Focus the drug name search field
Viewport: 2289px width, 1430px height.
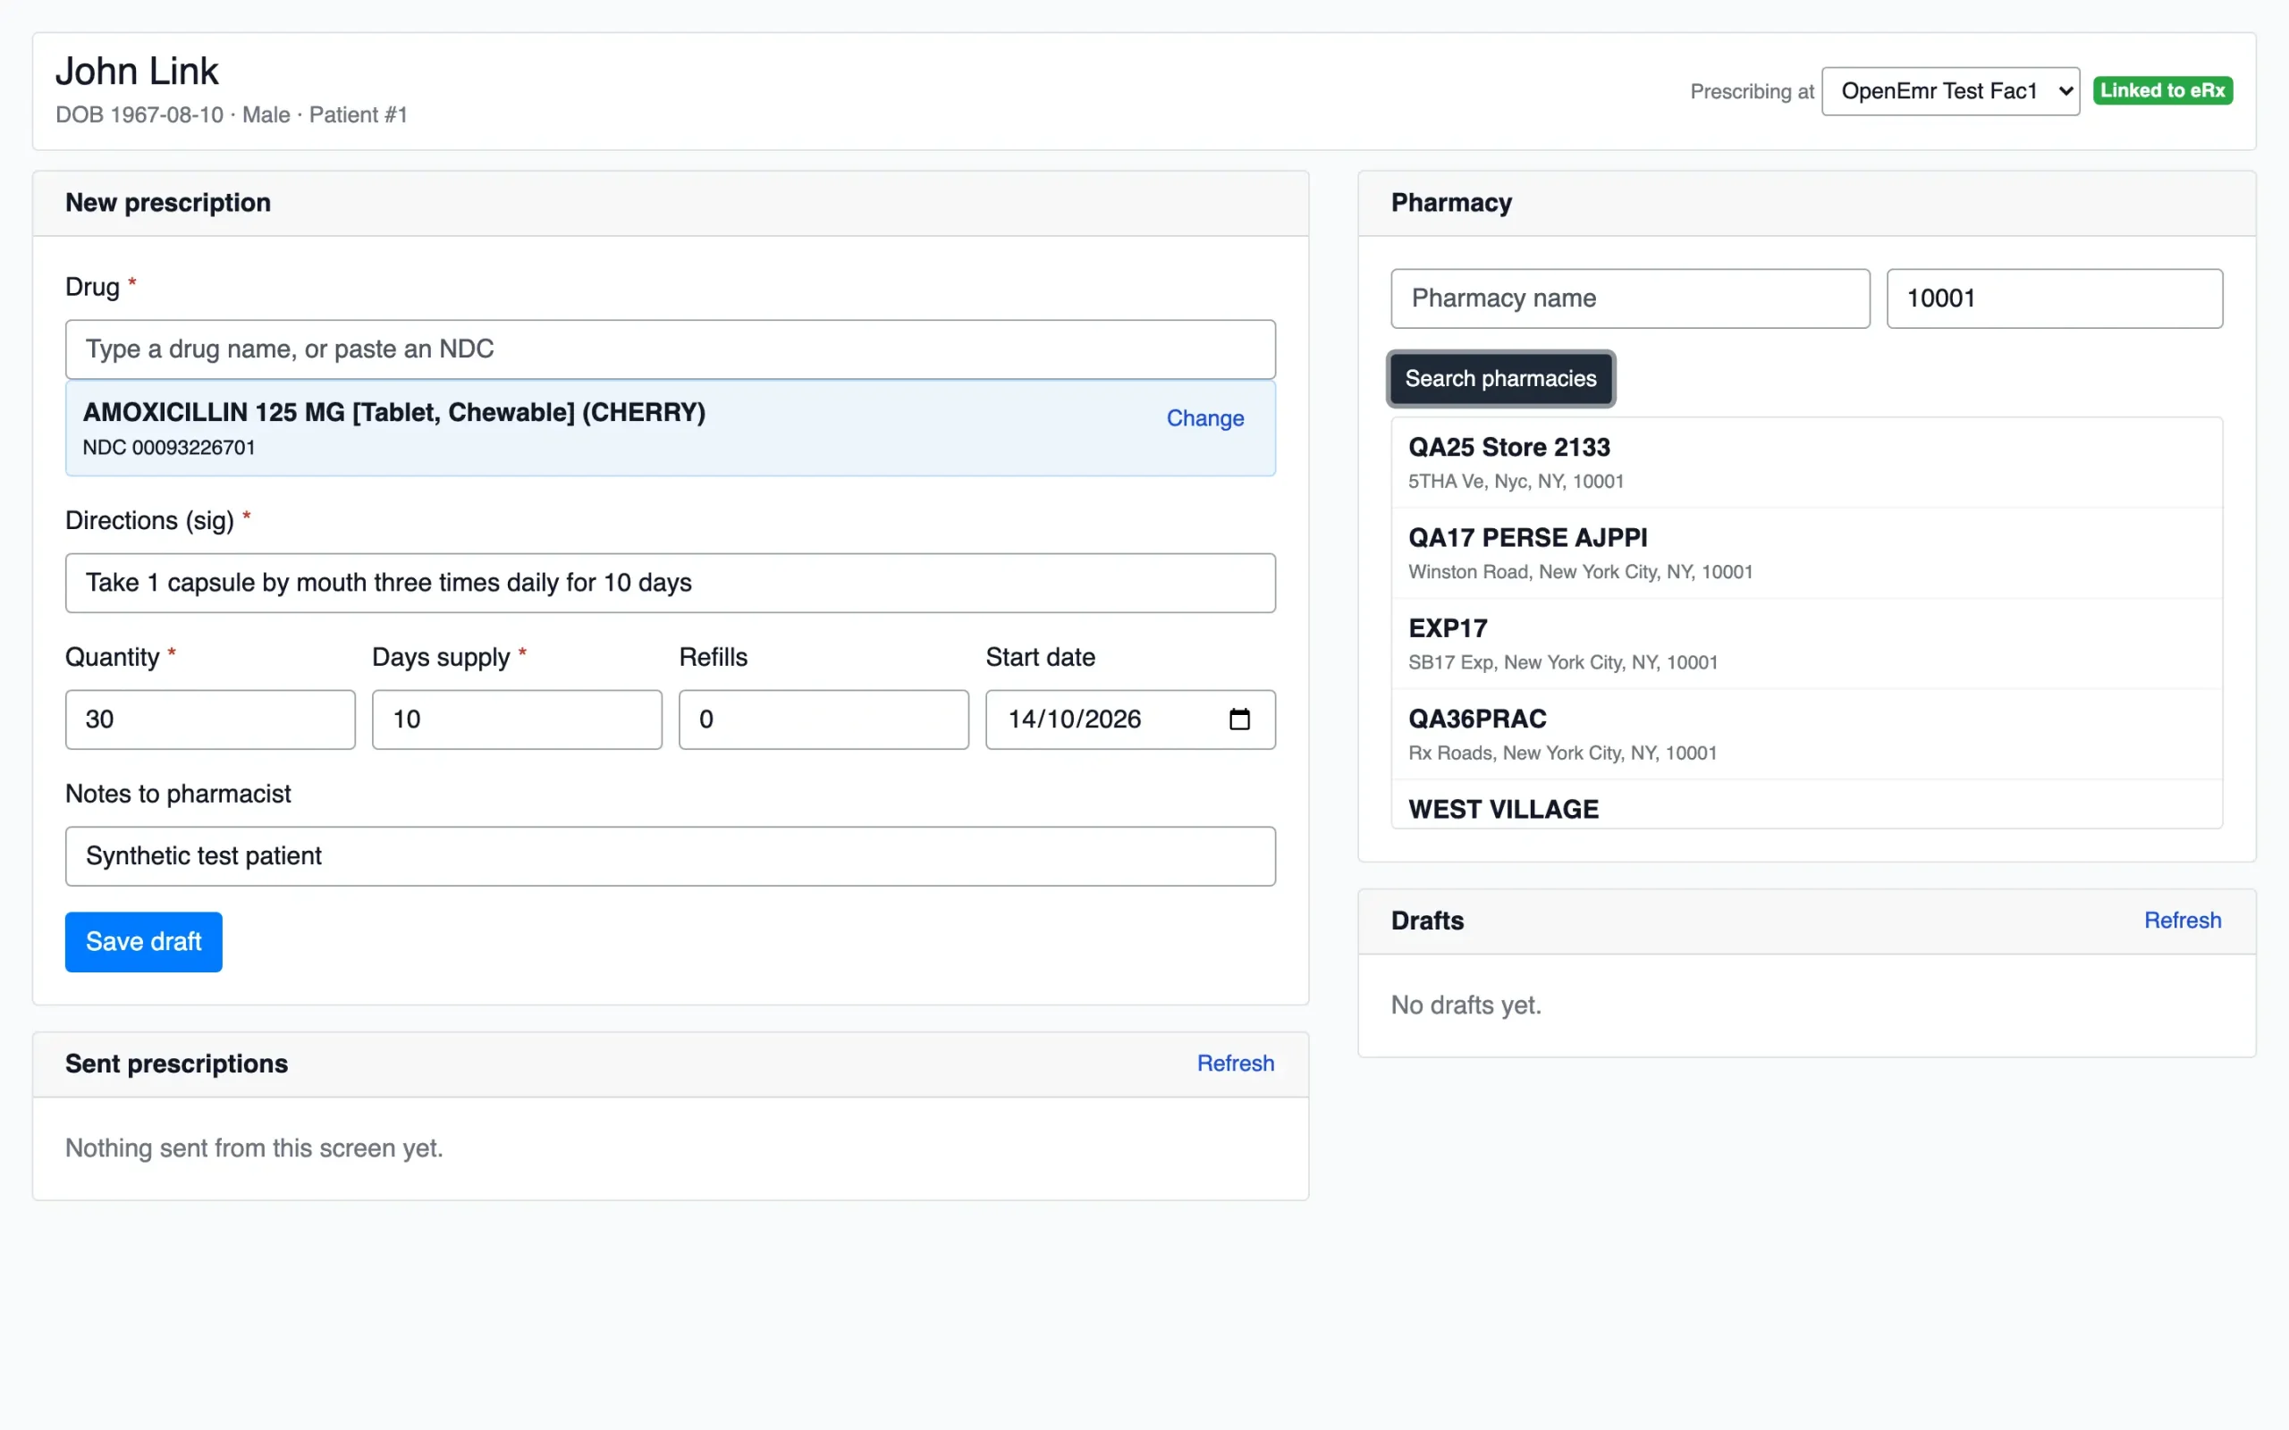pyautogui.click(x=670, y=349)
